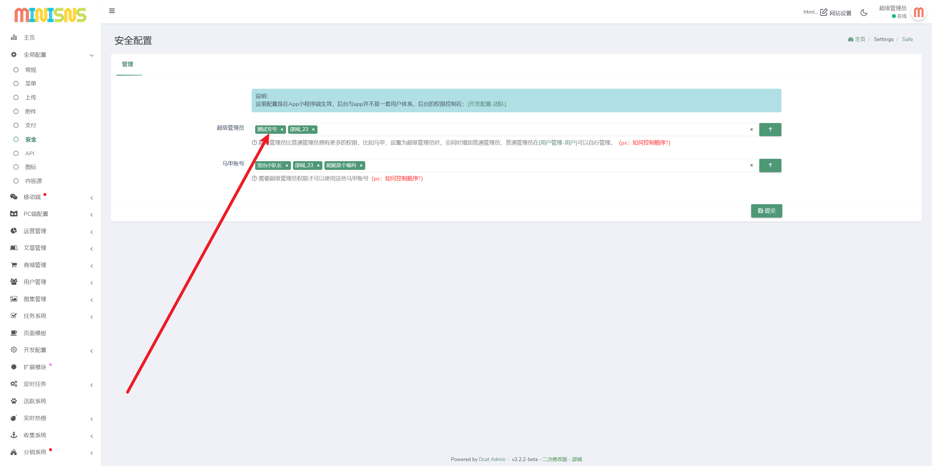Click inside the 超级管理员 tag input field

pyautogui.click(x=506, y=129)
